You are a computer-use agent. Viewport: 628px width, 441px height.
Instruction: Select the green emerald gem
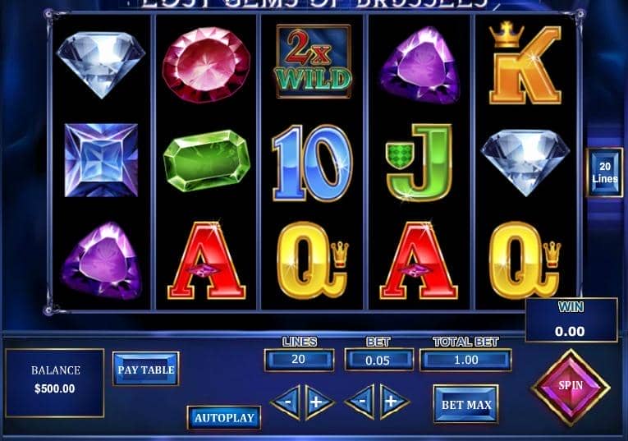207,160
